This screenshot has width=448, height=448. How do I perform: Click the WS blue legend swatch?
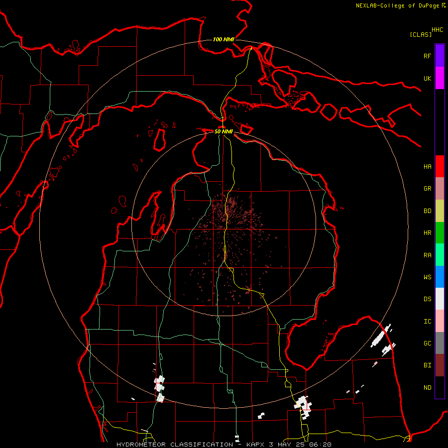pos(440,277)
